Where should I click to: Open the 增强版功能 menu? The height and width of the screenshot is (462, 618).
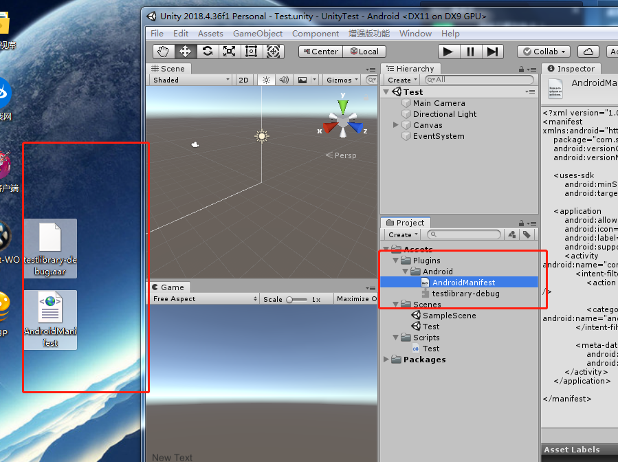click(x=369, y=34)
